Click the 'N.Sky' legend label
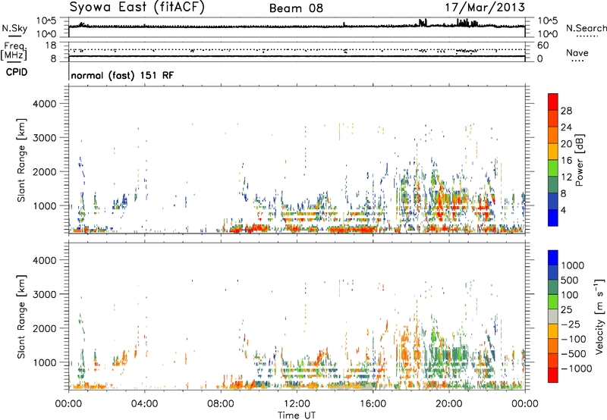The width and height of the screenshot is (607, 420). click(14, 28)
